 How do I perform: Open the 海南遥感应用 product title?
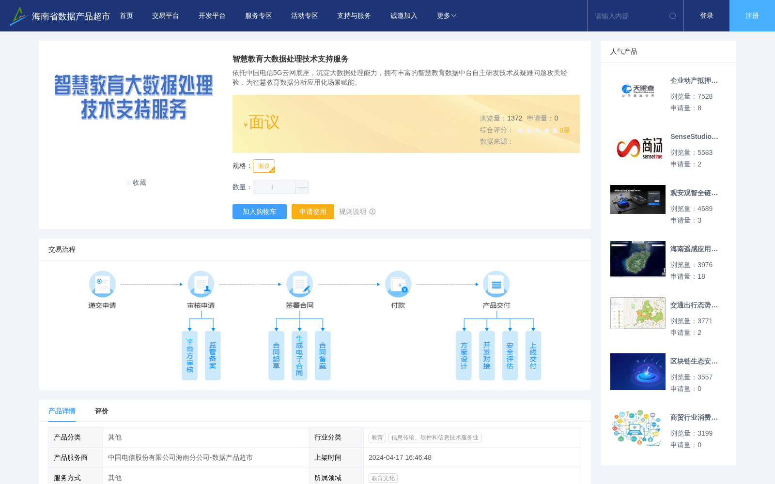coord(694,249)
